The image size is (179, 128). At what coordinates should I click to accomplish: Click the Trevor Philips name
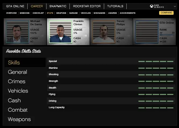click(x=121, y=23)
